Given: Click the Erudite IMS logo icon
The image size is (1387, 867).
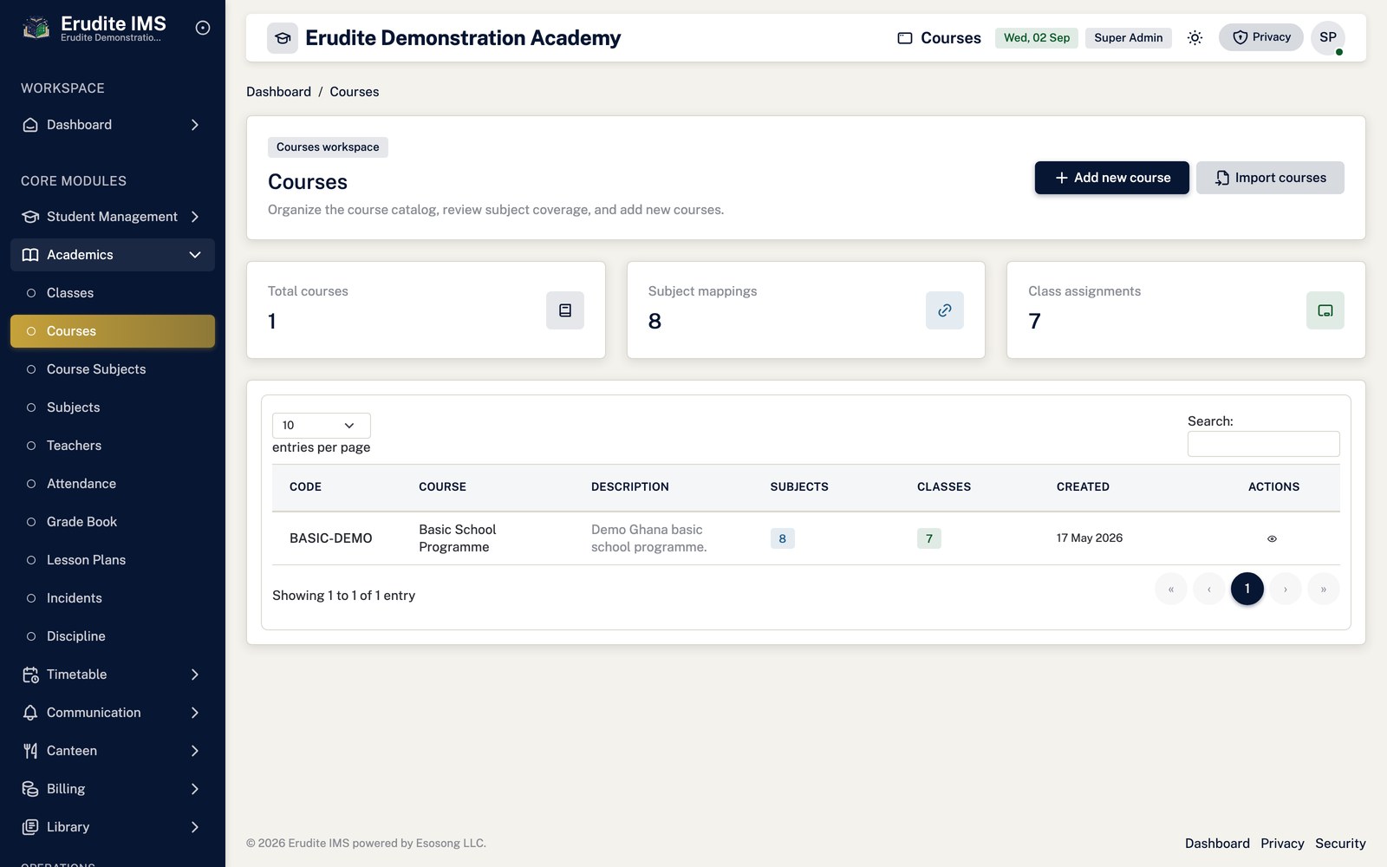Looking at the screenshot, I should pos(36,28).
